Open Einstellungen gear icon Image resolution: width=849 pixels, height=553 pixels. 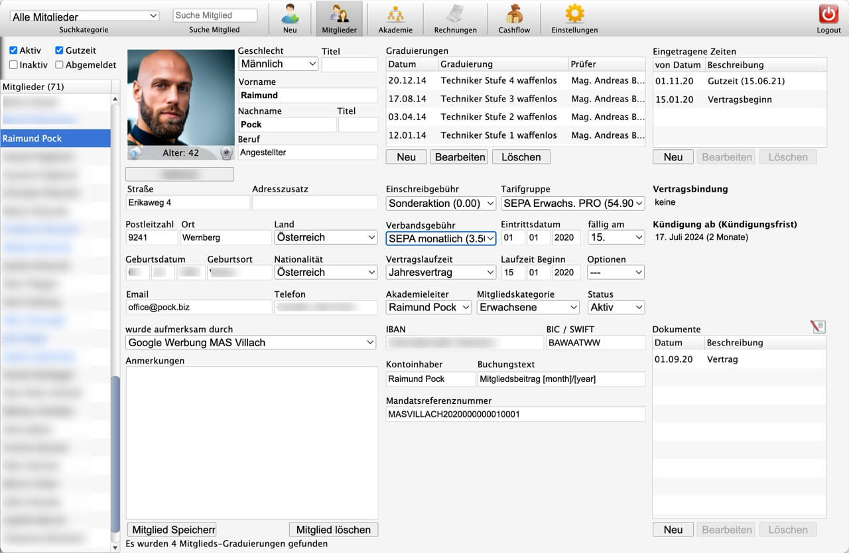tap(574, 14)
